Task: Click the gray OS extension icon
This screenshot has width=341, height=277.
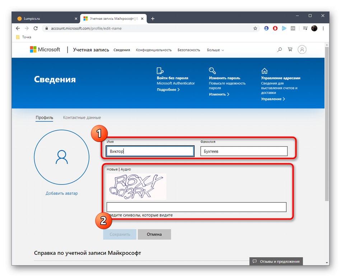Action: 293,28
